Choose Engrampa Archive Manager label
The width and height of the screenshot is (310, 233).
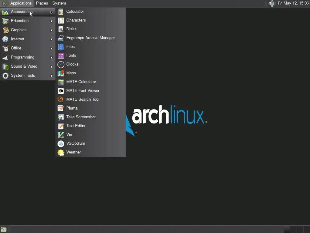tap(91, 38)
